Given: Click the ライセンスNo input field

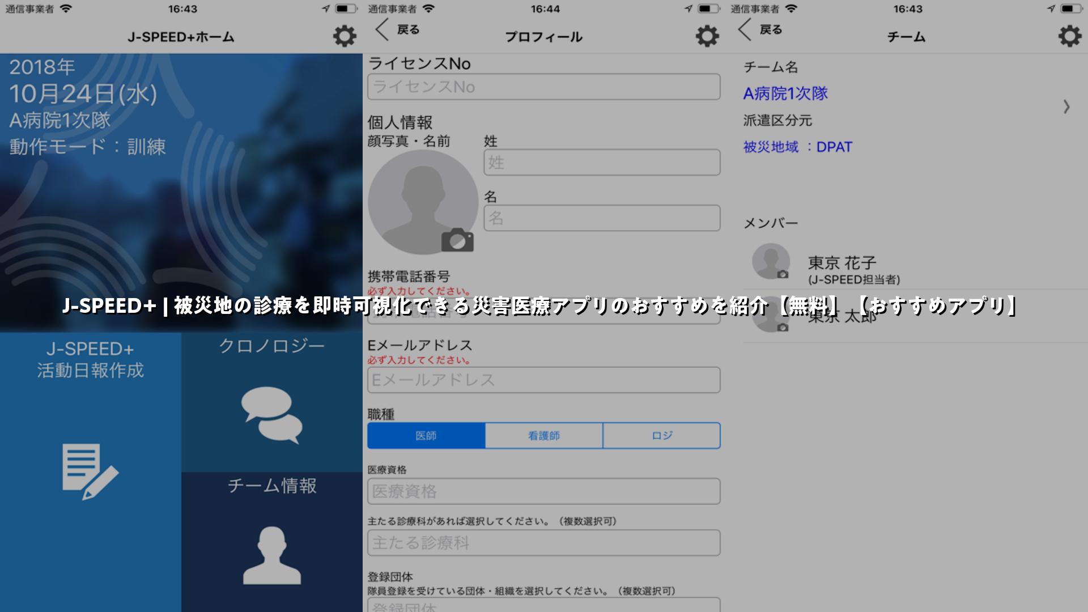Looking at the screenshot, I should pos(544,87).
